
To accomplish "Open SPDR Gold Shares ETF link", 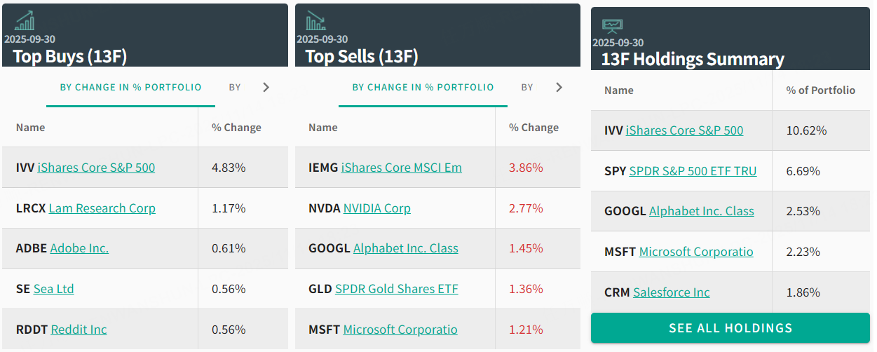I will coord(397,289).
